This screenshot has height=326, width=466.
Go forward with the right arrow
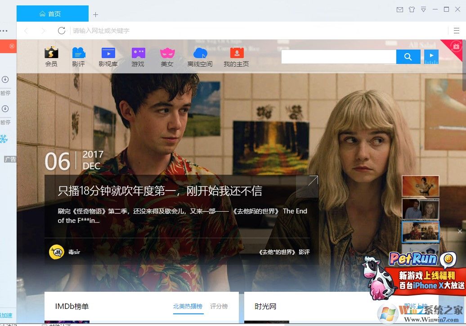43,31
